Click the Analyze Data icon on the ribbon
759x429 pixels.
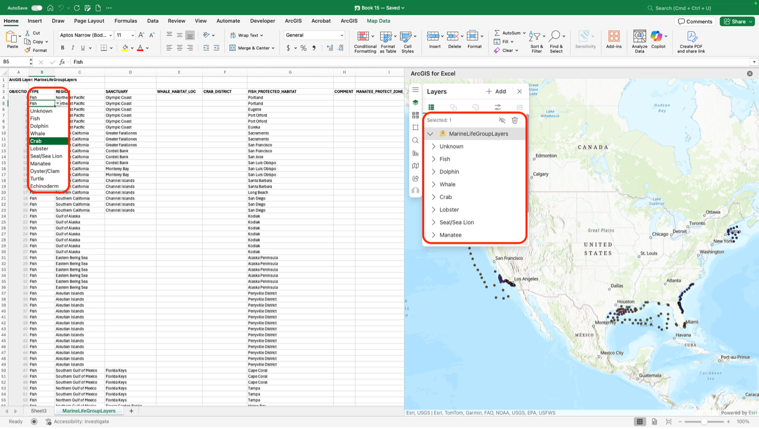639,39
